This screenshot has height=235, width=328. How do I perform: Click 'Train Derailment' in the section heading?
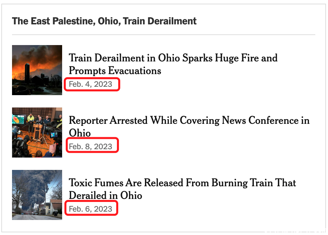click(160, 21)
